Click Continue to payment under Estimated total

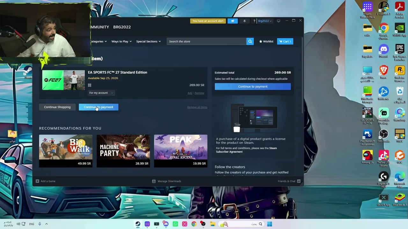tap(253, 87)
